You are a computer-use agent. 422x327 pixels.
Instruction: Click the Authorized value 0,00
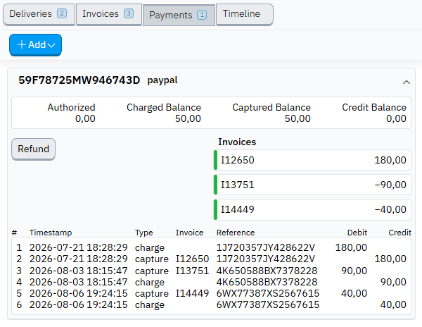click(x=85, y=118)
